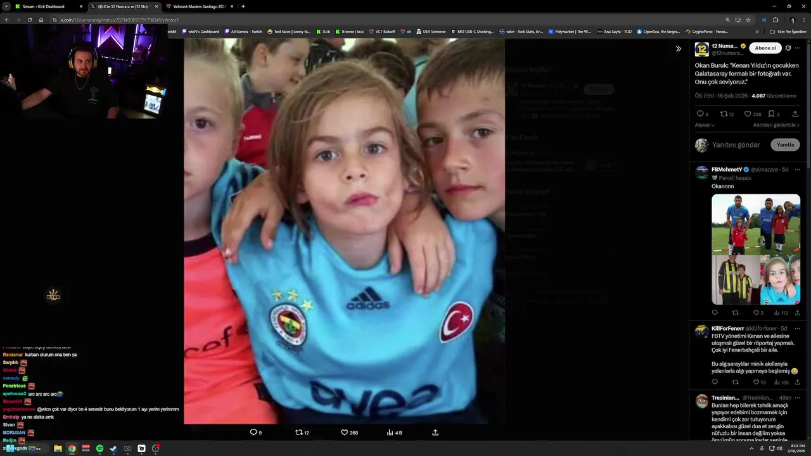Switch to Stream - Kick Dashboard tab
811x456 pixels.
pyautogui.click(x=43, y=6)
